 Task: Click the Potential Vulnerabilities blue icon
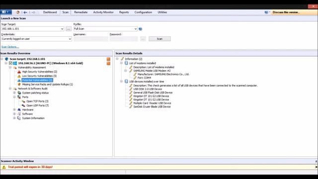[x=19, y=80]
